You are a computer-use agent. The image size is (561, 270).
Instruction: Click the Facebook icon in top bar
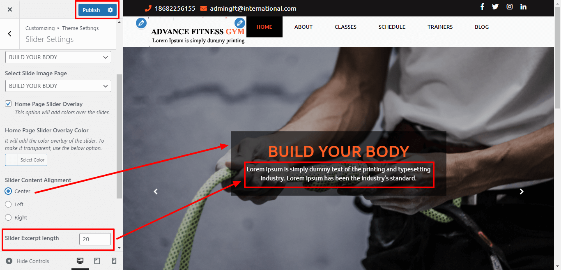pos(483,7)
